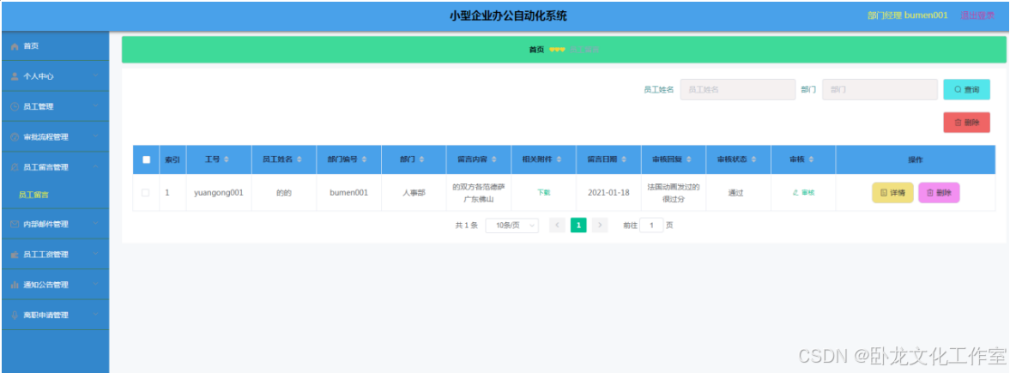
Task: Open 通知公告管理 sidebar menu
Action: [x=55, y=285]
